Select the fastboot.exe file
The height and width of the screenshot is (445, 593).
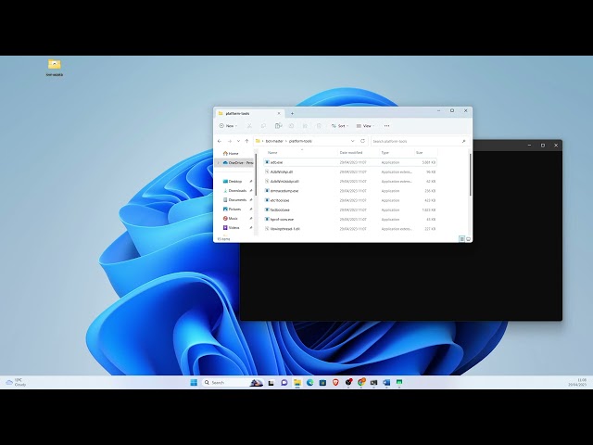click(x=350, y=210)
